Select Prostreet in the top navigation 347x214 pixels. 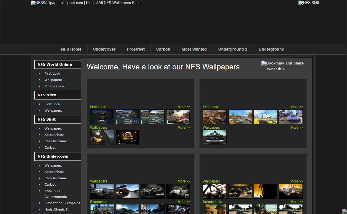pos(136,49)
